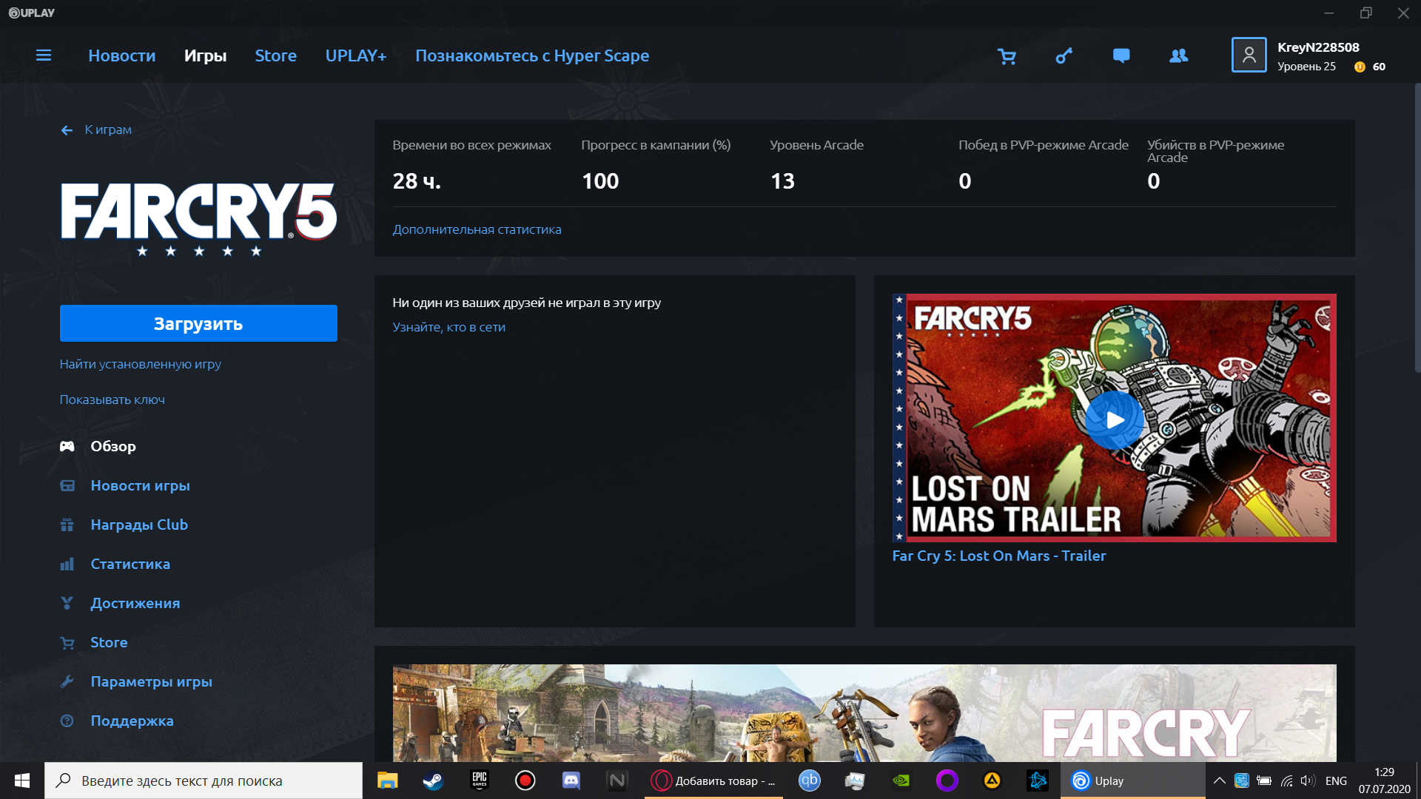Select Store in the left sidebar
This screenshot has height=799, width=1421.
coord(109,642)
